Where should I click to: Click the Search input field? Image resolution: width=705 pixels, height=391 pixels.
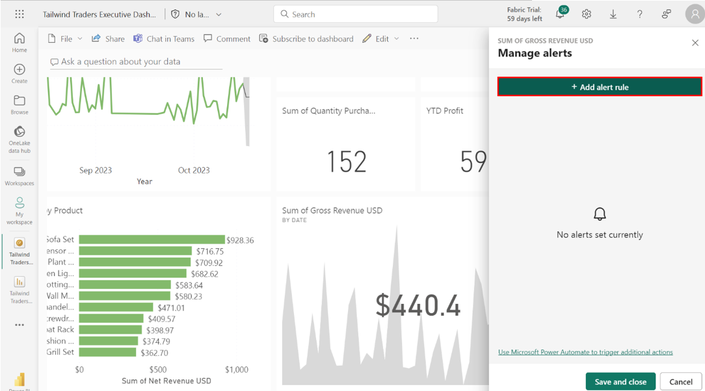click(356, 14)
